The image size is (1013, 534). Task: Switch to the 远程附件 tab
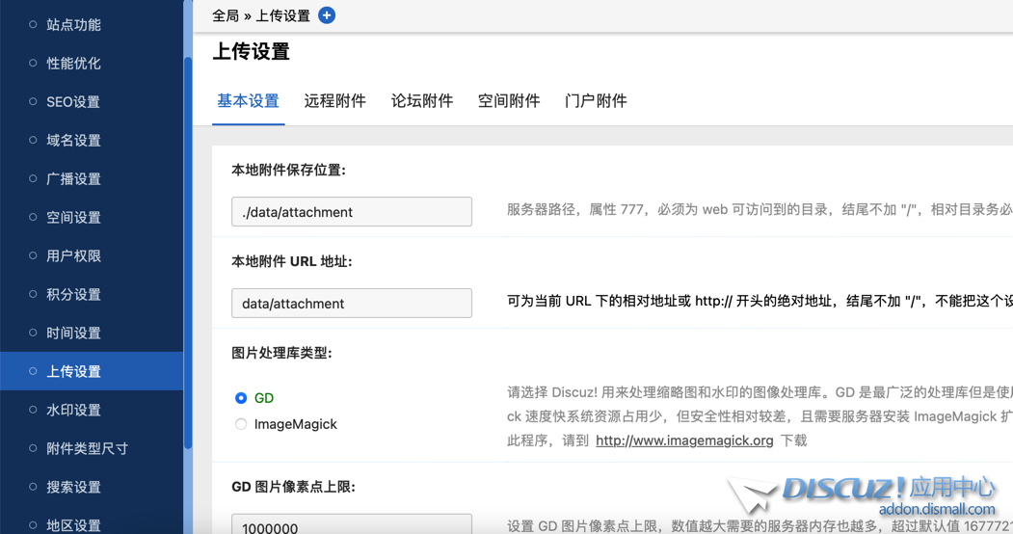(334, 101)
